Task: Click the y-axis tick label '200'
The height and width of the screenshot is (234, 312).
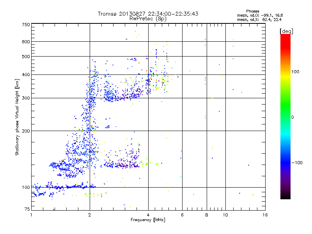Action: pos(26,131)
